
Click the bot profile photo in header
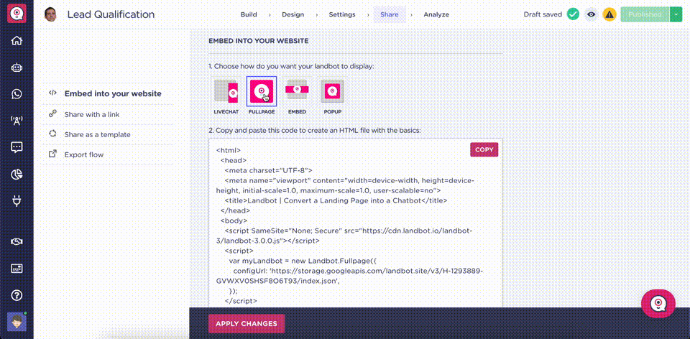click(50, 14)
